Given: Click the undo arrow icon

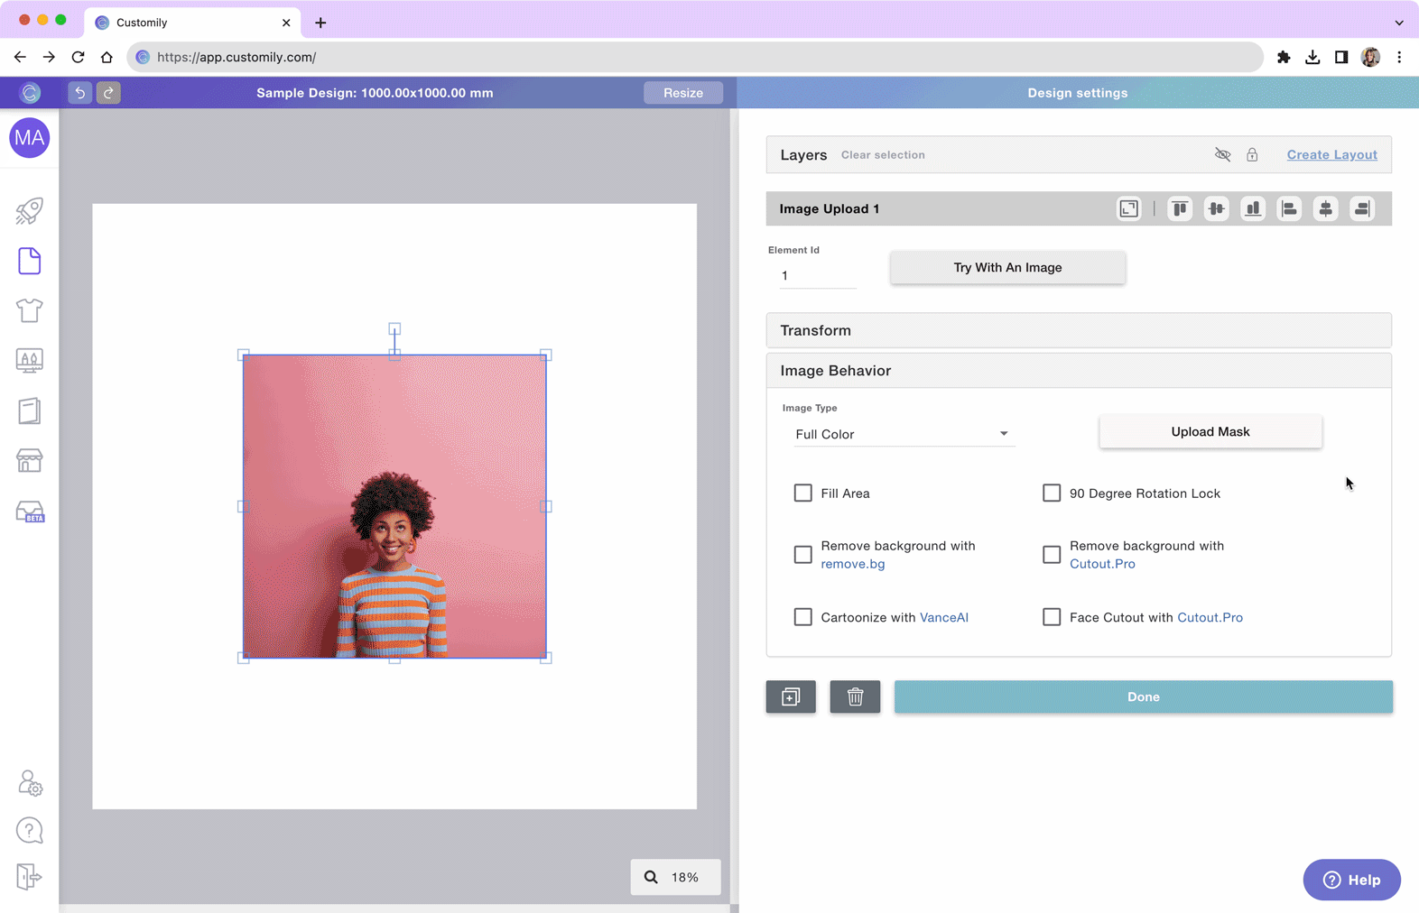Looking at the screenshot, I should [79, 93].
